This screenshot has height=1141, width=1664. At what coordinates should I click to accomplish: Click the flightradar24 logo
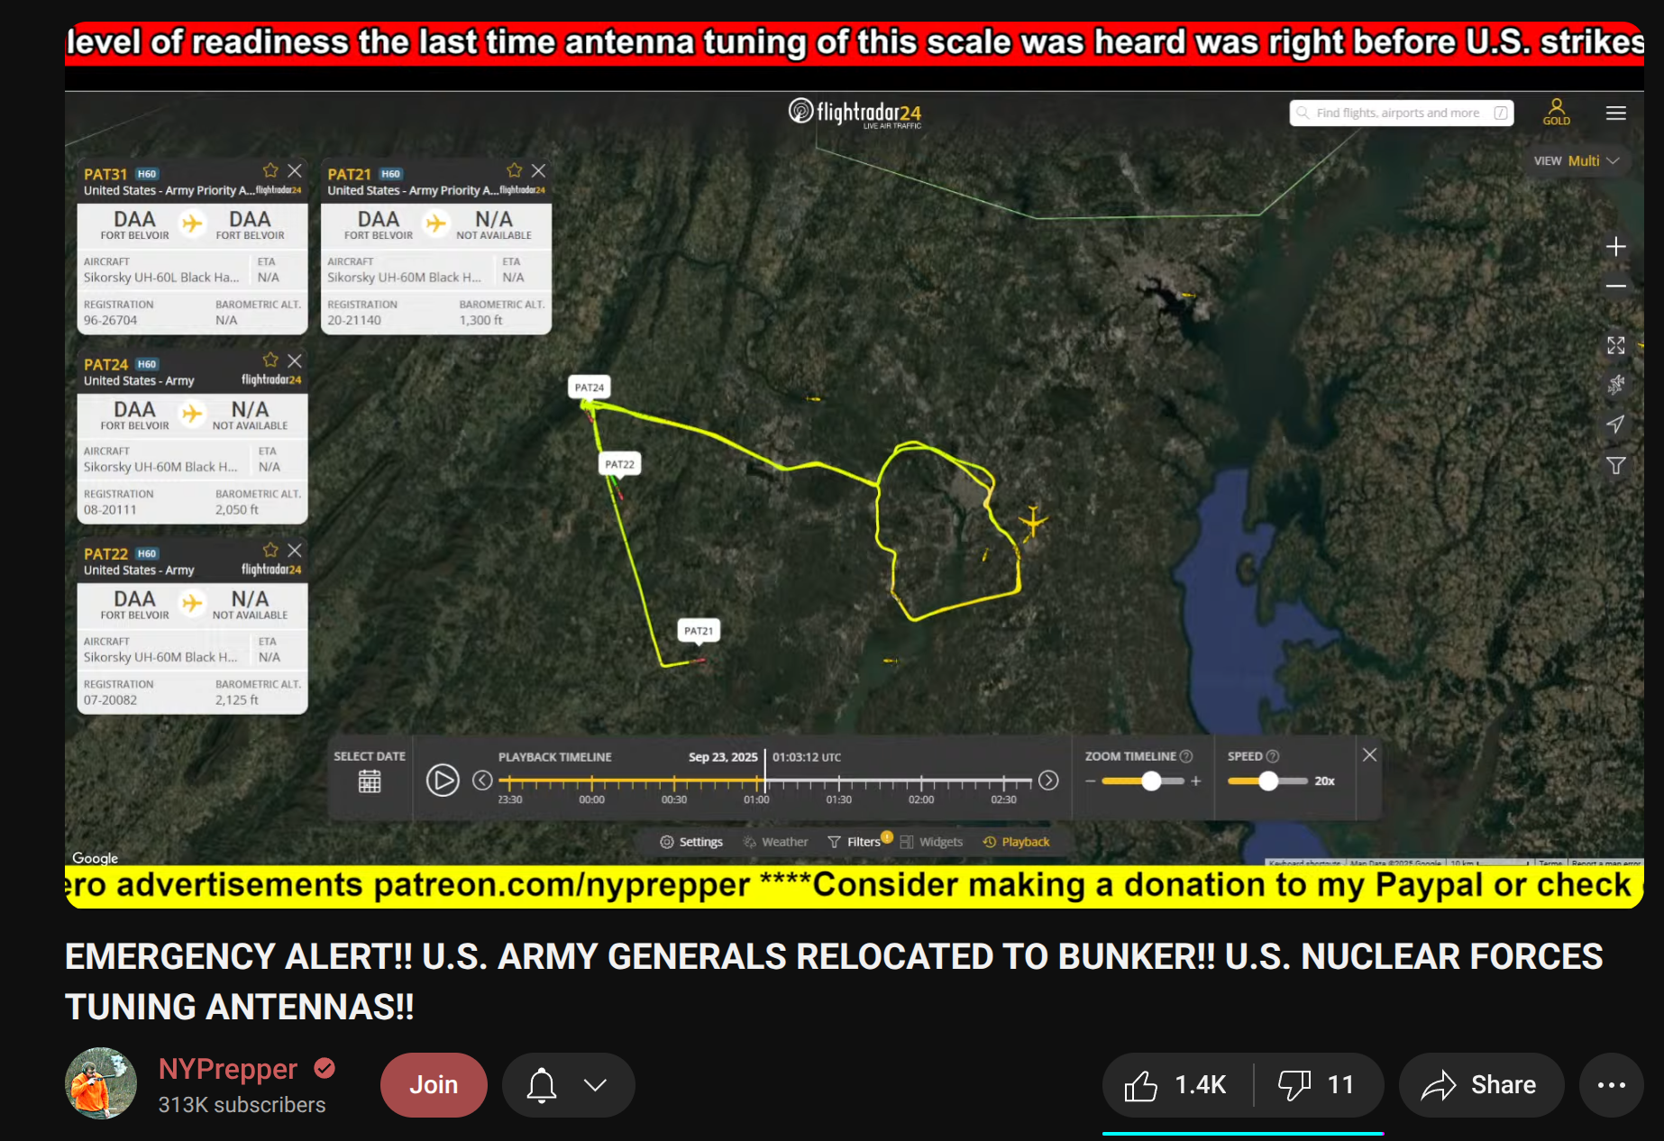pyautogui.click(x=855, y=113)
